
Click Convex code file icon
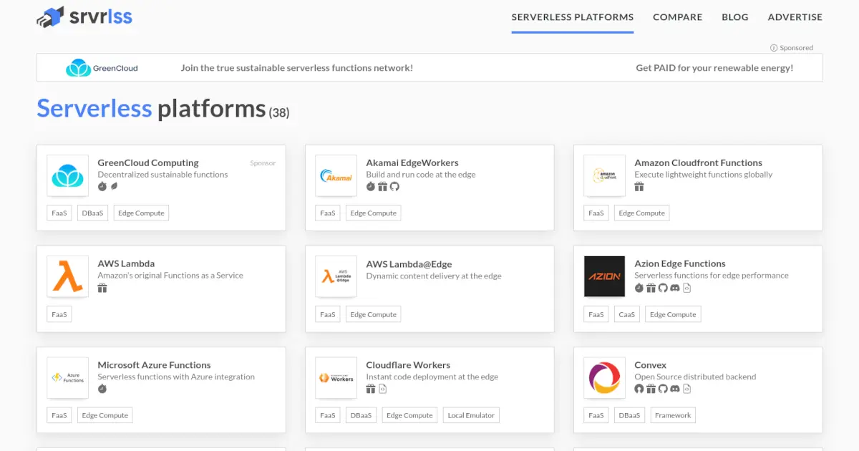pos(687,389)
